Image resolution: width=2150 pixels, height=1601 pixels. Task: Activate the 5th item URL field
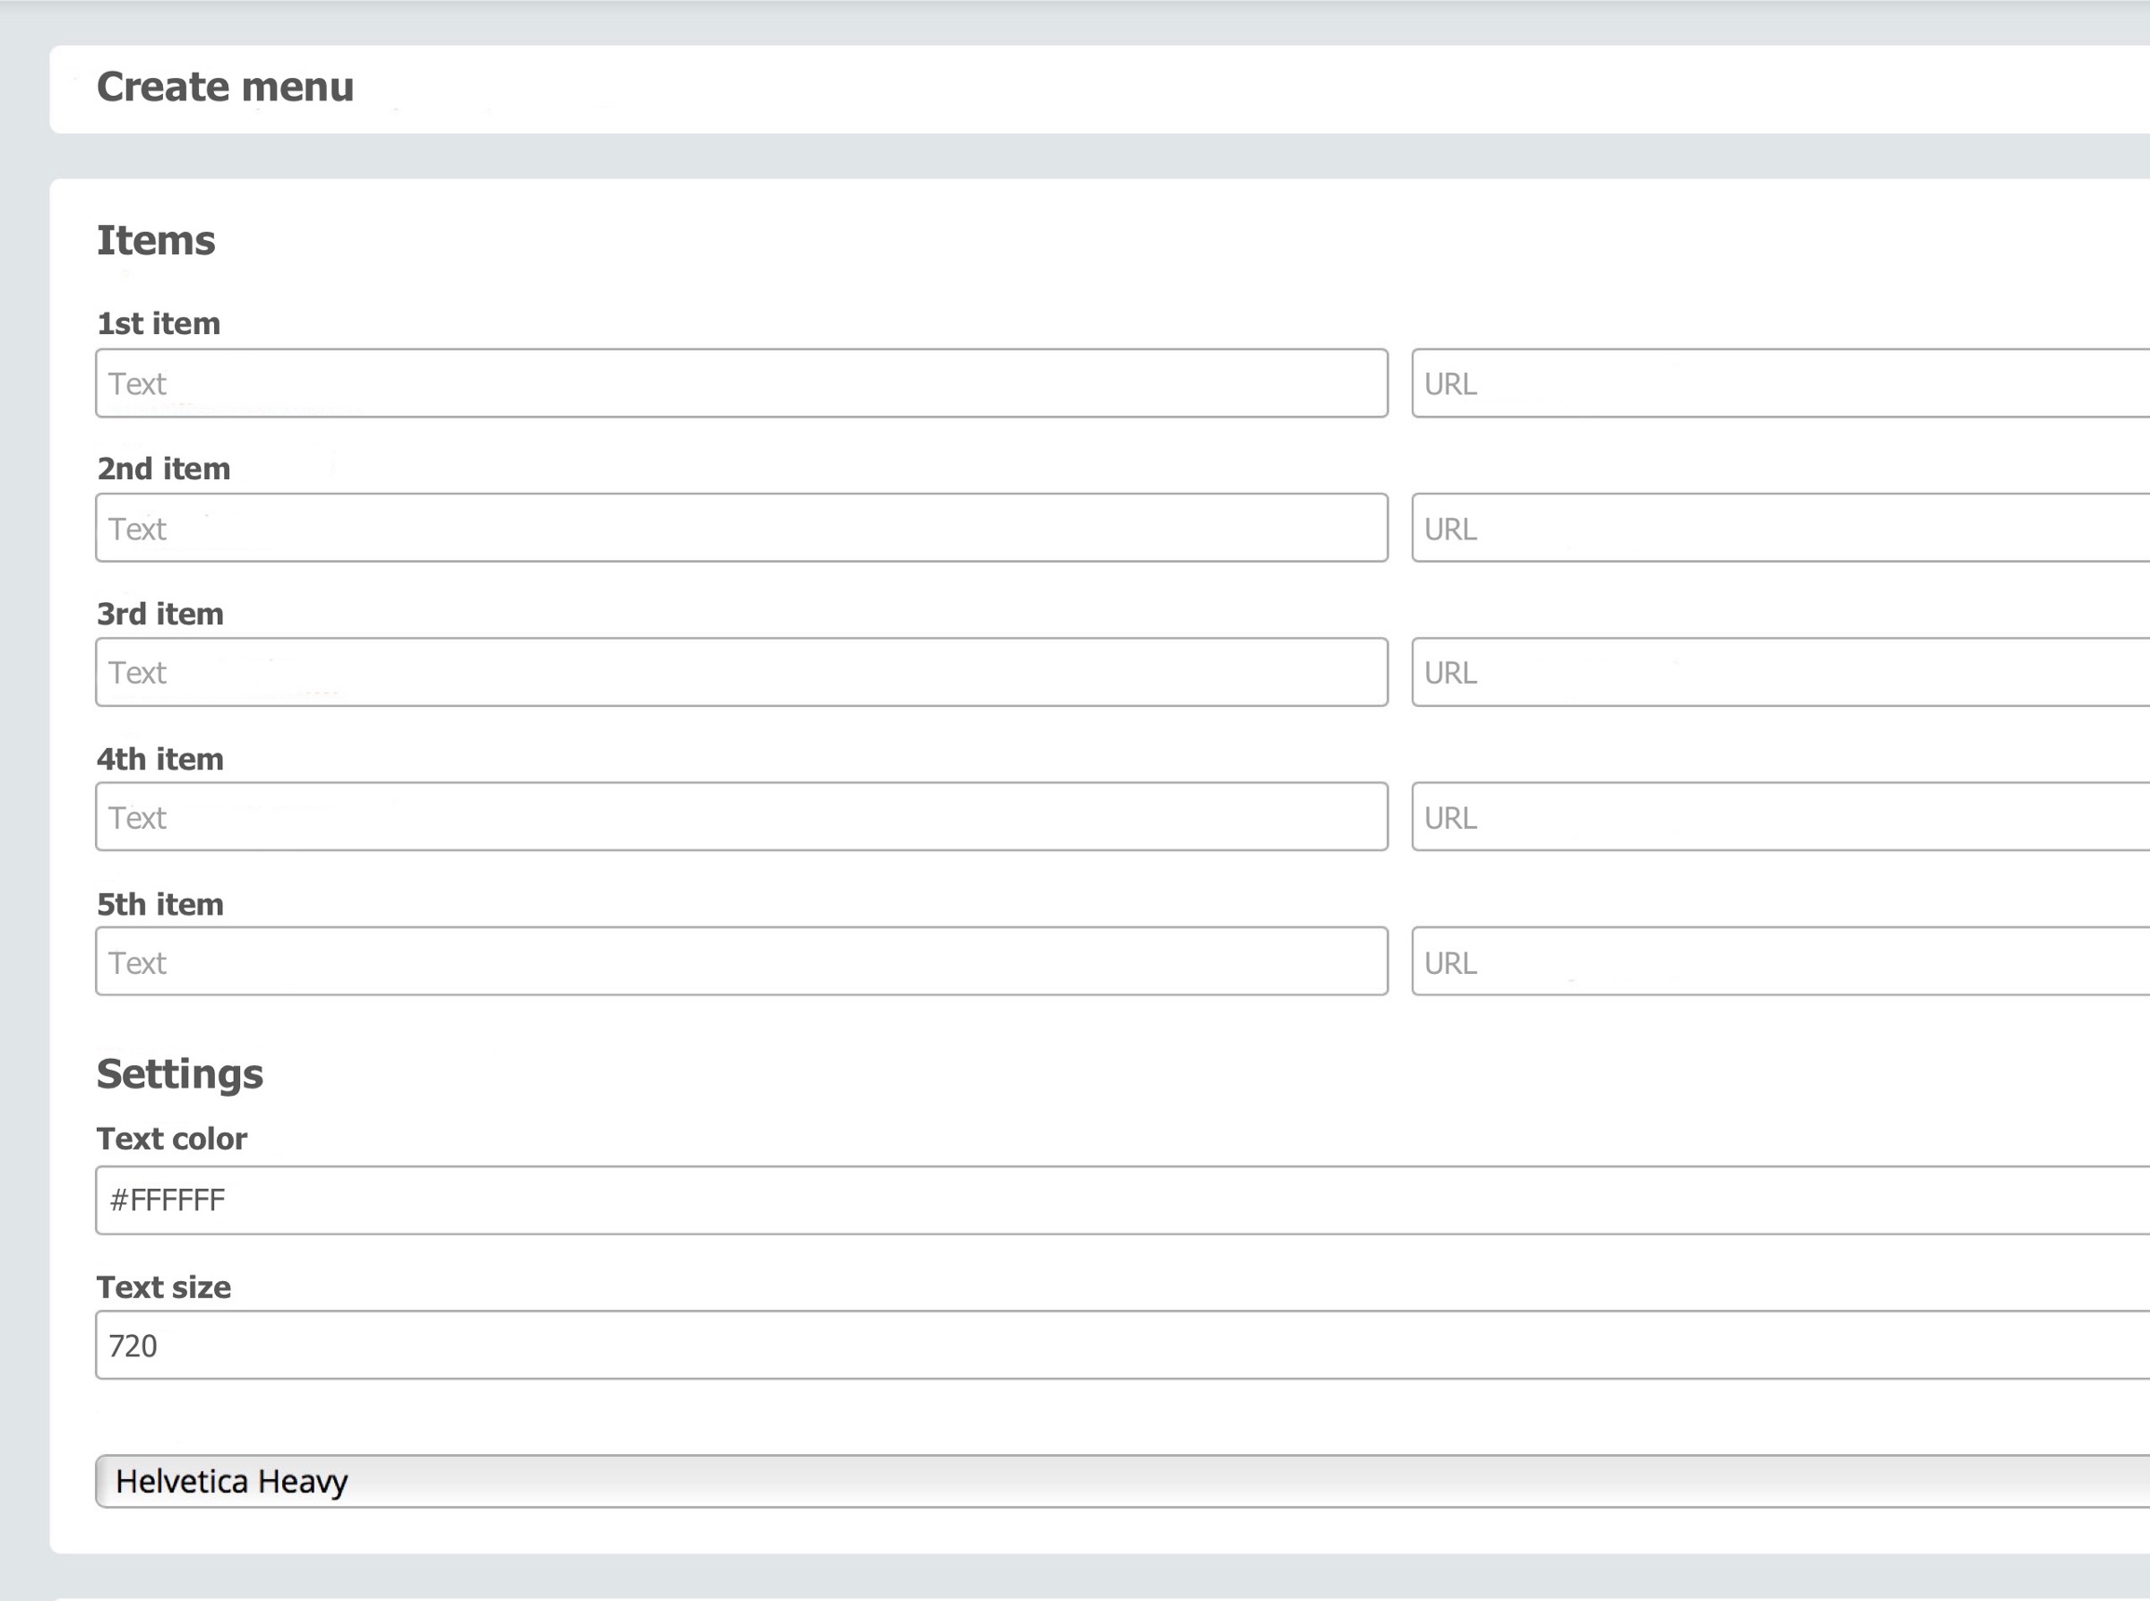click(1780, 960)
